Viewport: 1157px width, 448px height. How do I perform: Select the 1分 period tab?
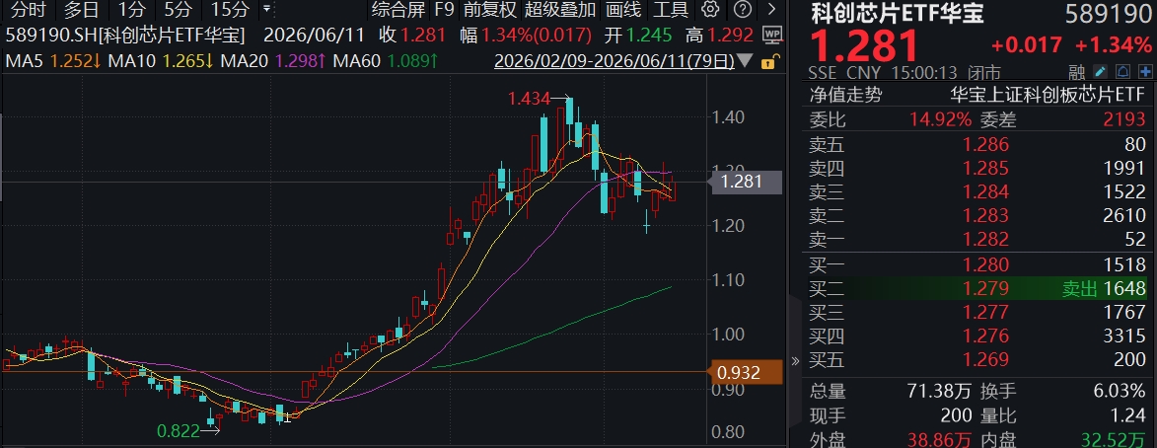click(132, 10)
